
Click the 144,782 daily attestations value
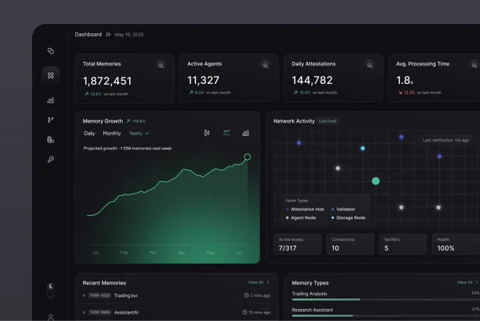coord(312,80)
